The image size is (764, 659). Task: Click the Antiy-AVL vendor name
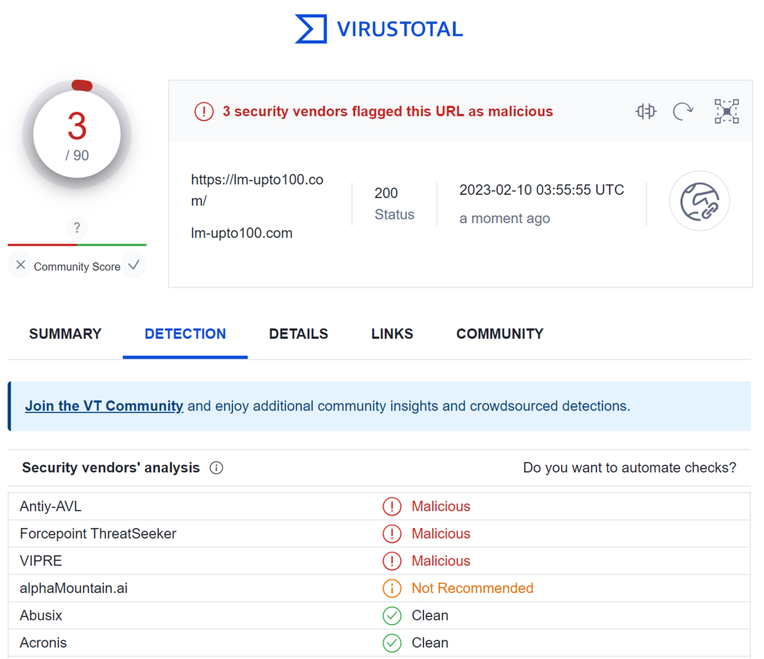[51, 506]
